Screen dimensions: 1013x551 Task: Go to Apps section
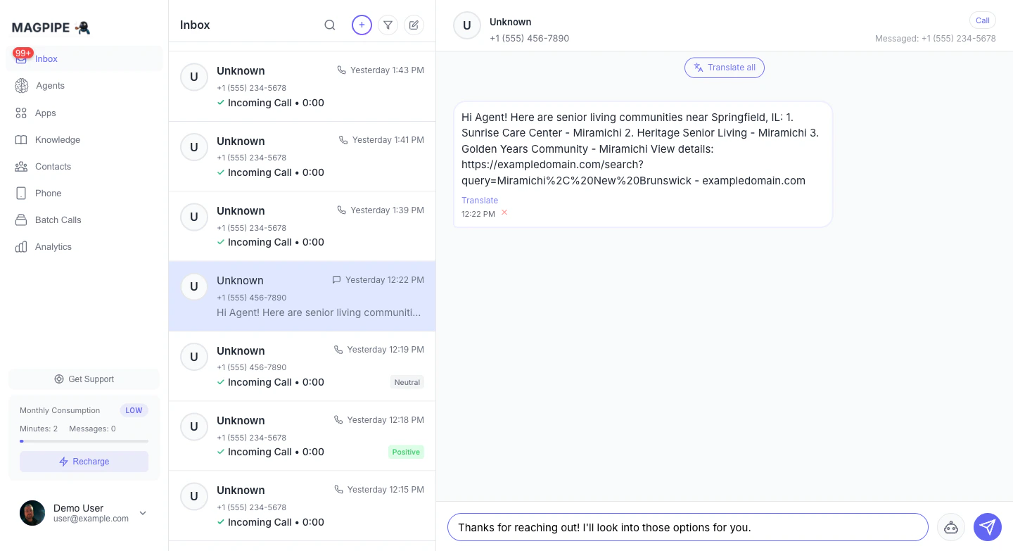(x=84, y=113)
